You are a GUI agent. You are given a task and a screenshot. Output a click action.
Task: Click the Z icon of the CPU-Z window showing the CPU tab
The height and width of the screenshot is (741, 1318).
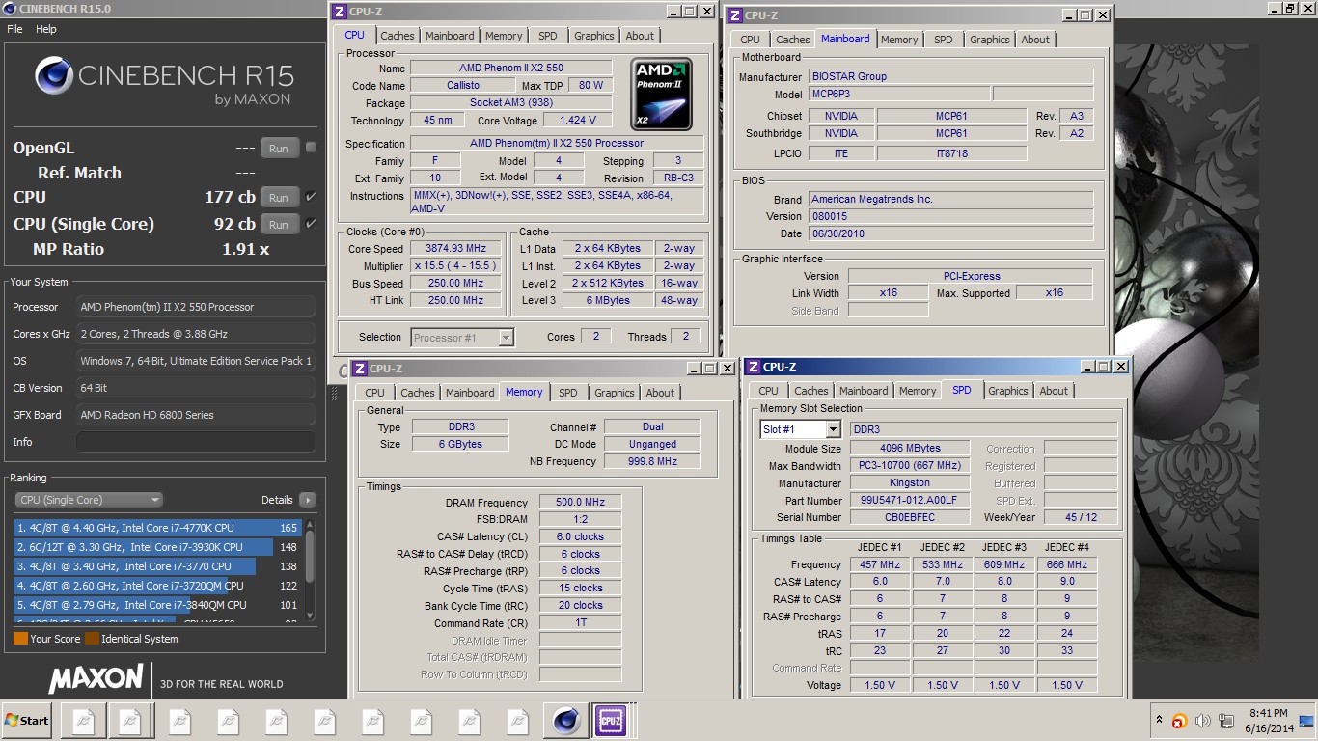(x=339, y=12)
